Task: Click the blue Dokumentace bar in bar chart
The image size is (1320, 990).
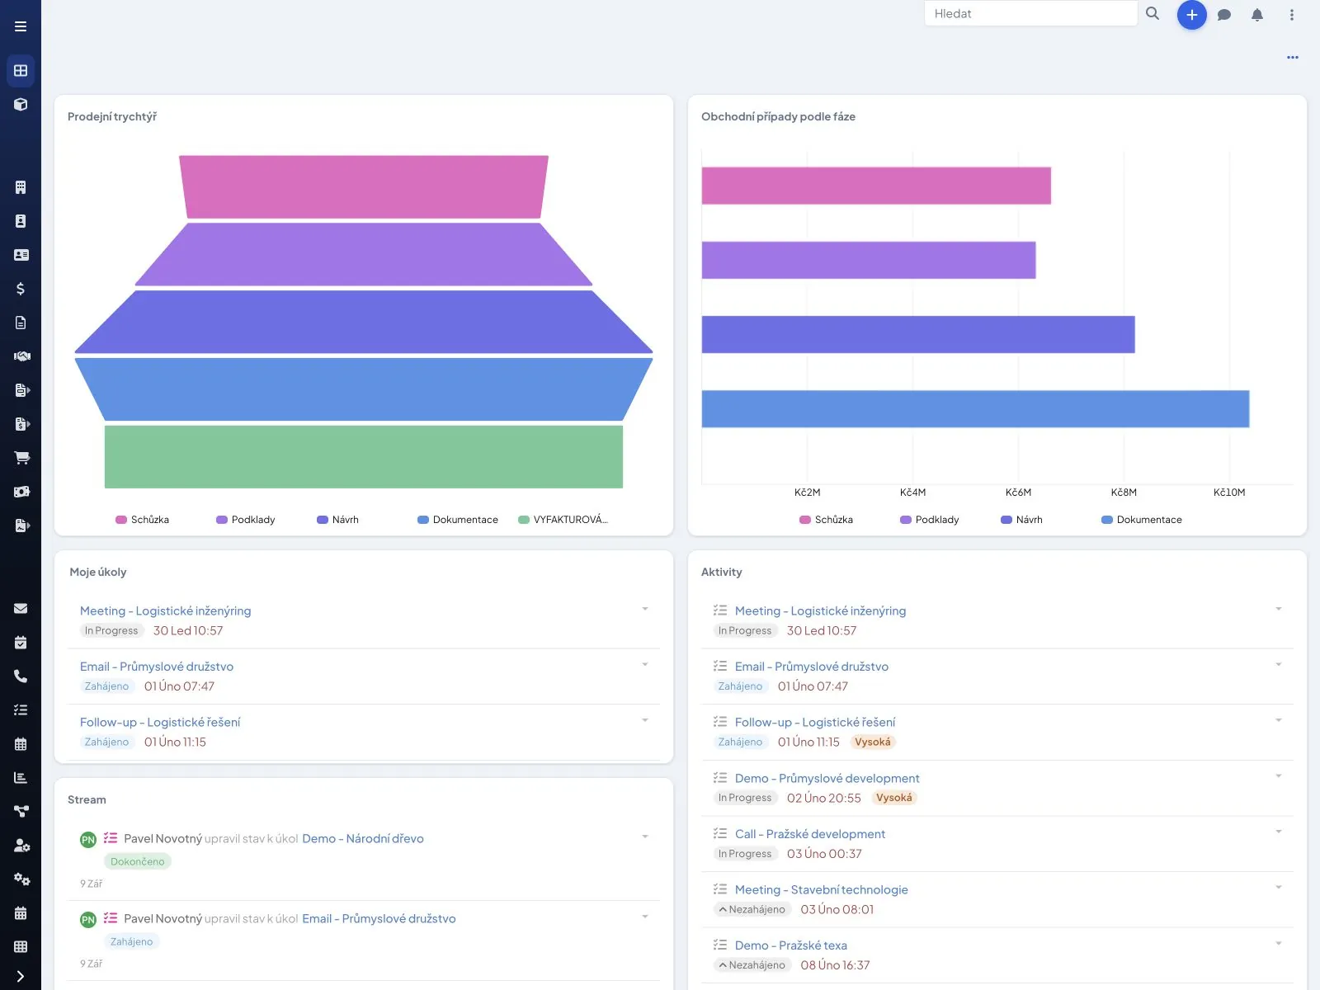Action: (975, 408)
